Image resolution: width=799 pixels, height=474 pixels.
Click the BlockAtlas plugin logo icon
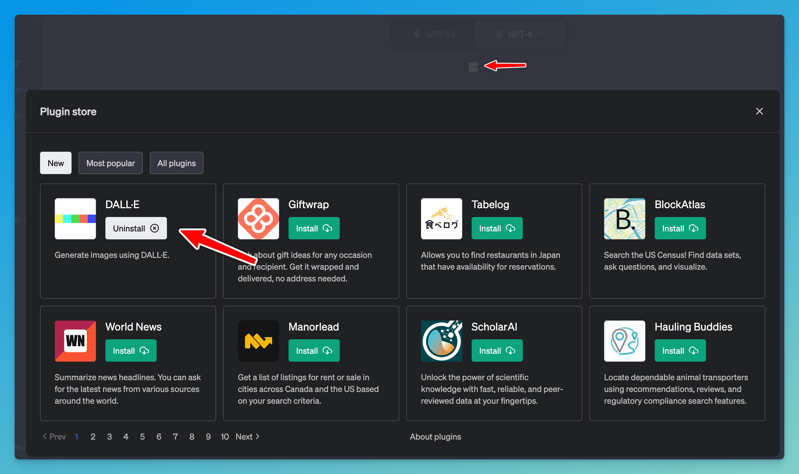point(624,219)
